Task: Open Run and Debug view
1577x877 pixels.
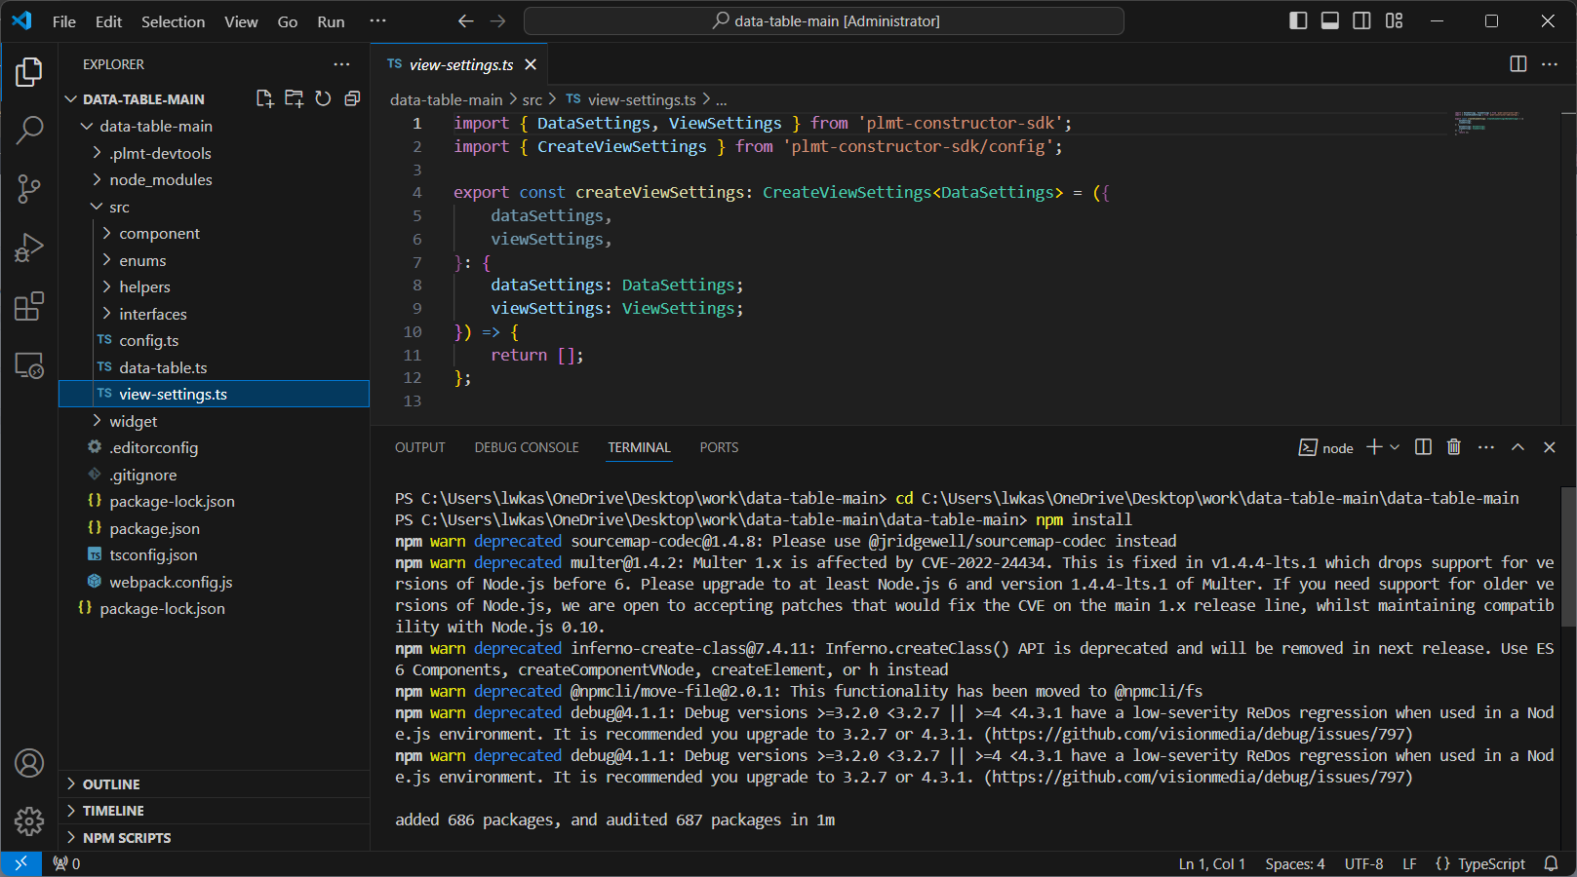Action: click(x=29, y=248)
